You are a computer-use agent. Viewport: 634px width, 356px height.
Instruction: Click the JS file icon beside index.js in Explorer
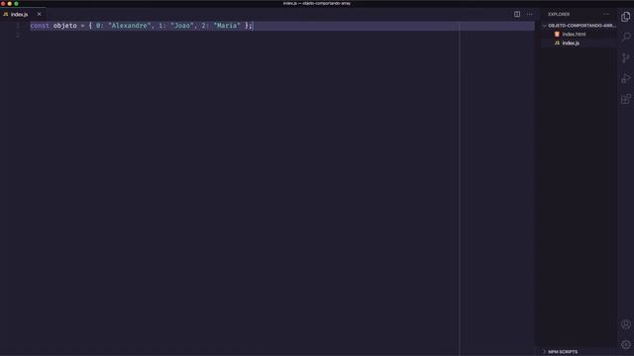[557, 44]
